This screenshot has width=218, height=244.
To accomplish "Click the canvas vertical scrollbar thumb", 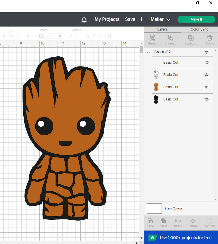I will [141, 49].
